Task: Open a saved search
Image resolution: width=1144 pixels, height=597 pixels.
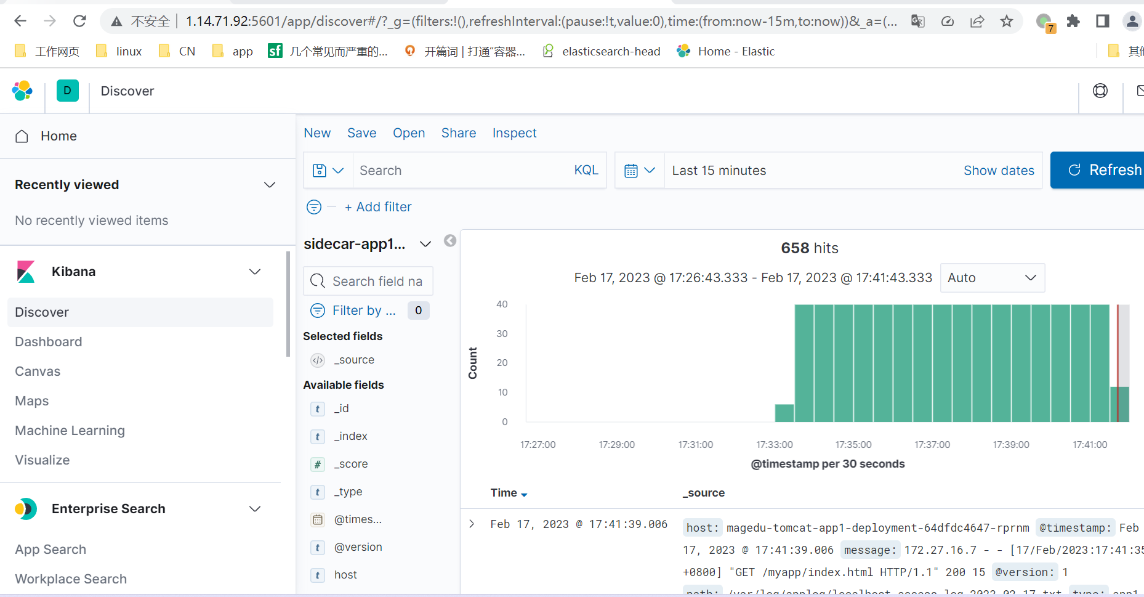Action: [x=409, y=133]
